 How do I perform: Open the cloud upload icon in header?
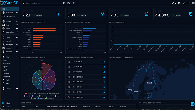(174, 3)
